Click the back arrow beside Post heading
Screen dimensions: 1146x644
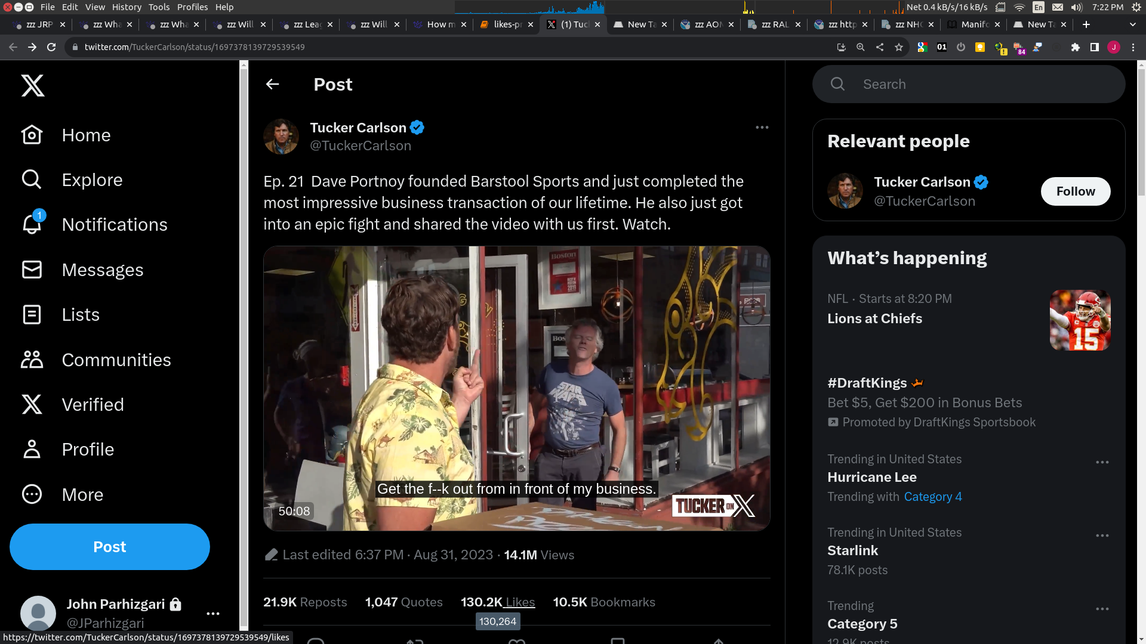click(273, 84)
